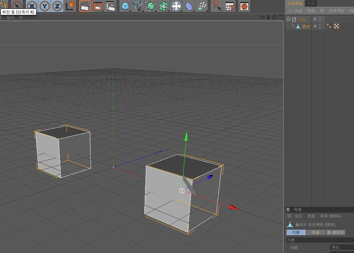Open the globe online browser icon
The width and height of the screenshot is (354, 253).
point(244,6)
